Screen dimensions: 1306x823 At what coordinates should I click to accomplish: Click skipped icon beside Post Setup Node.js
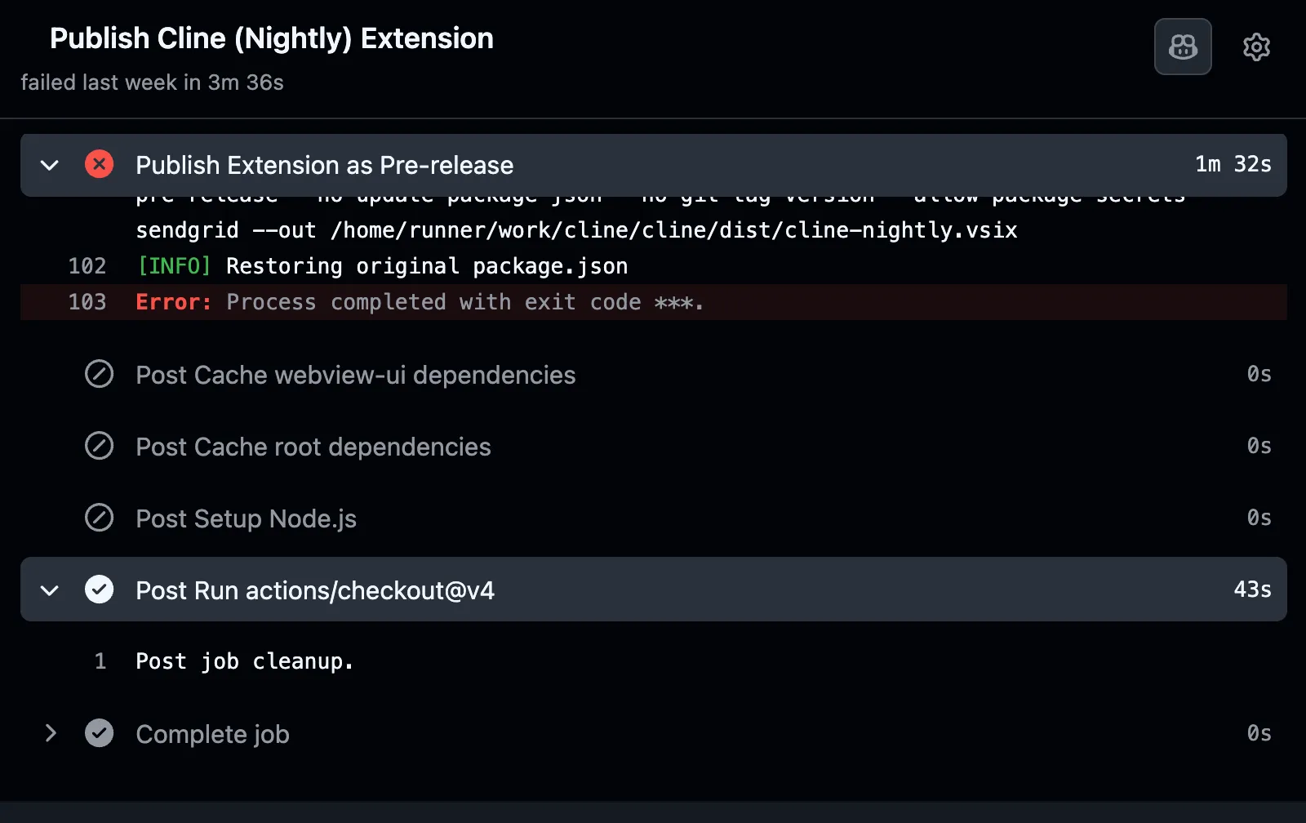click(x=99, y=518)
